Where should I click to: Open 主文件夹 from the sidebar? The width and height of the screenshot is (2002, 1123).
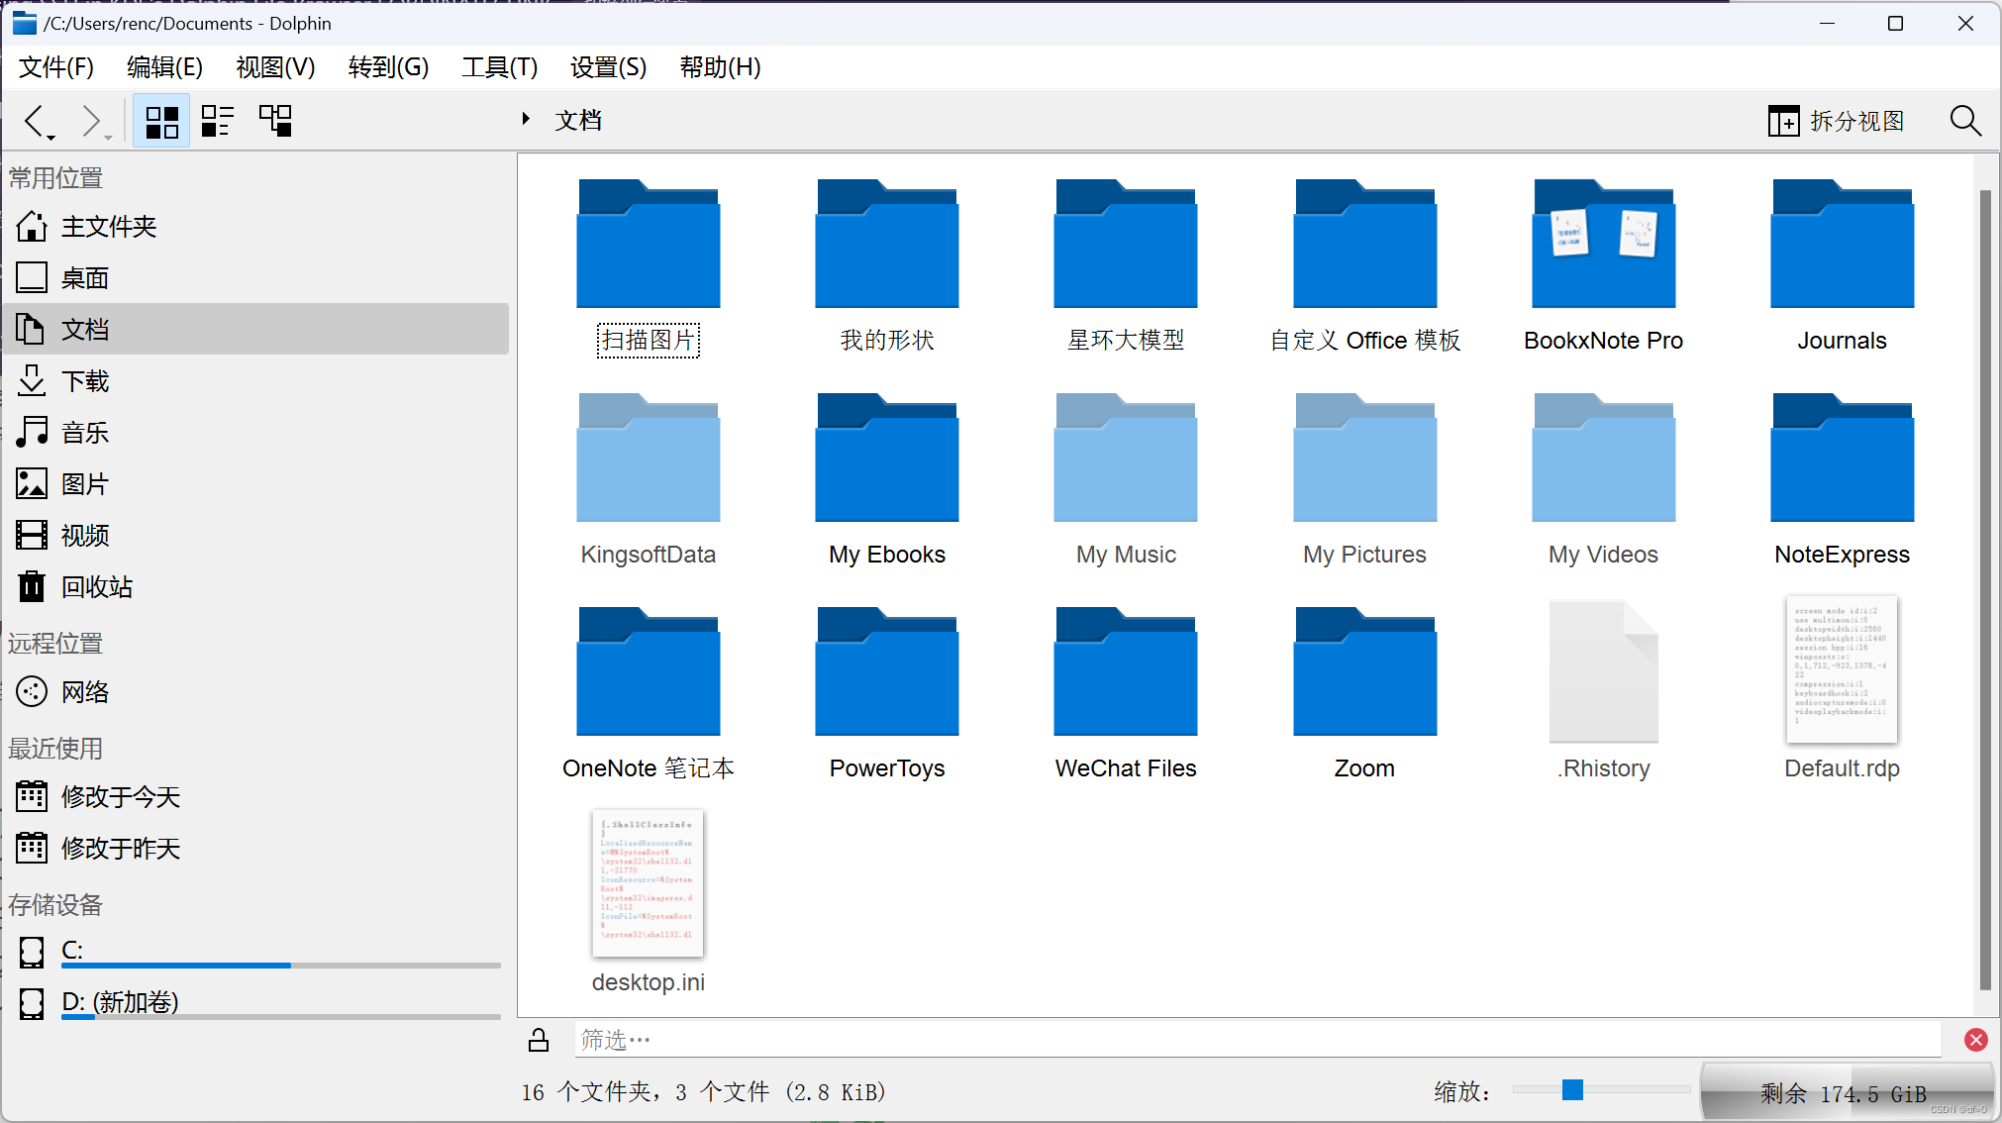[x=109, y=226]
